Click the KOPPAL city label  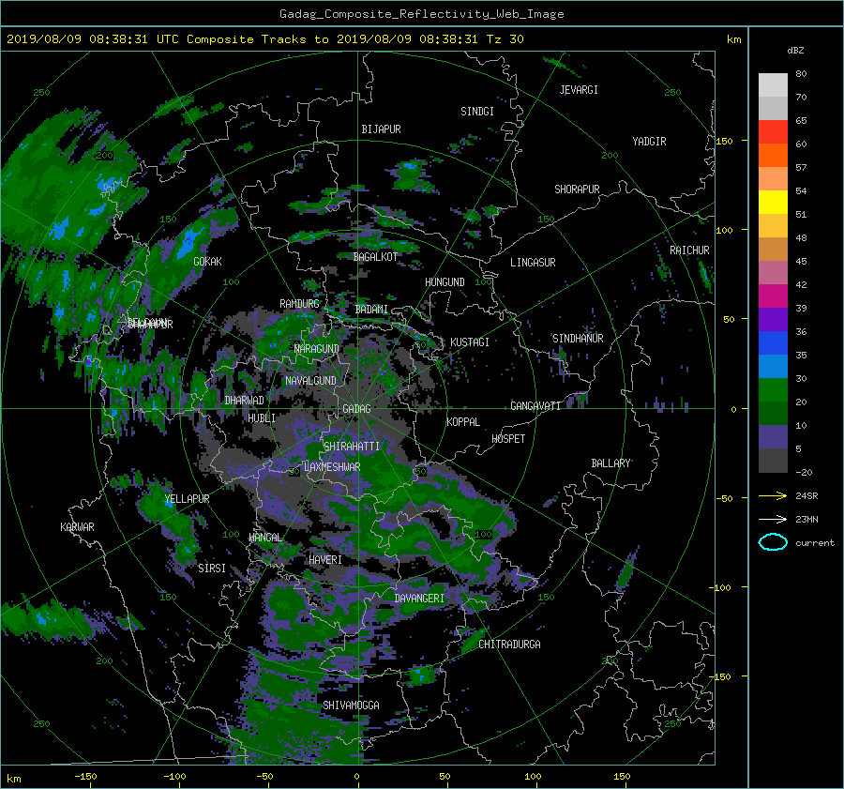pyautogui.click(x=463, y=422)
